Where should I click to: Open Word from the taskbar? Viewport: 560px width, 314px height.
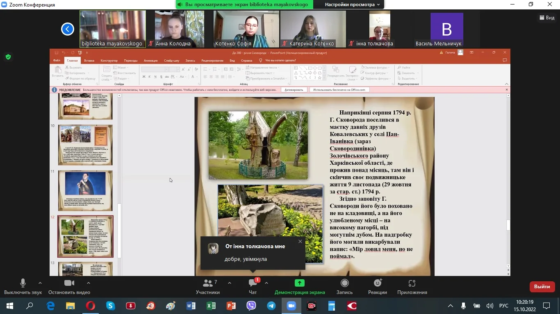click(x=191, y=305)
